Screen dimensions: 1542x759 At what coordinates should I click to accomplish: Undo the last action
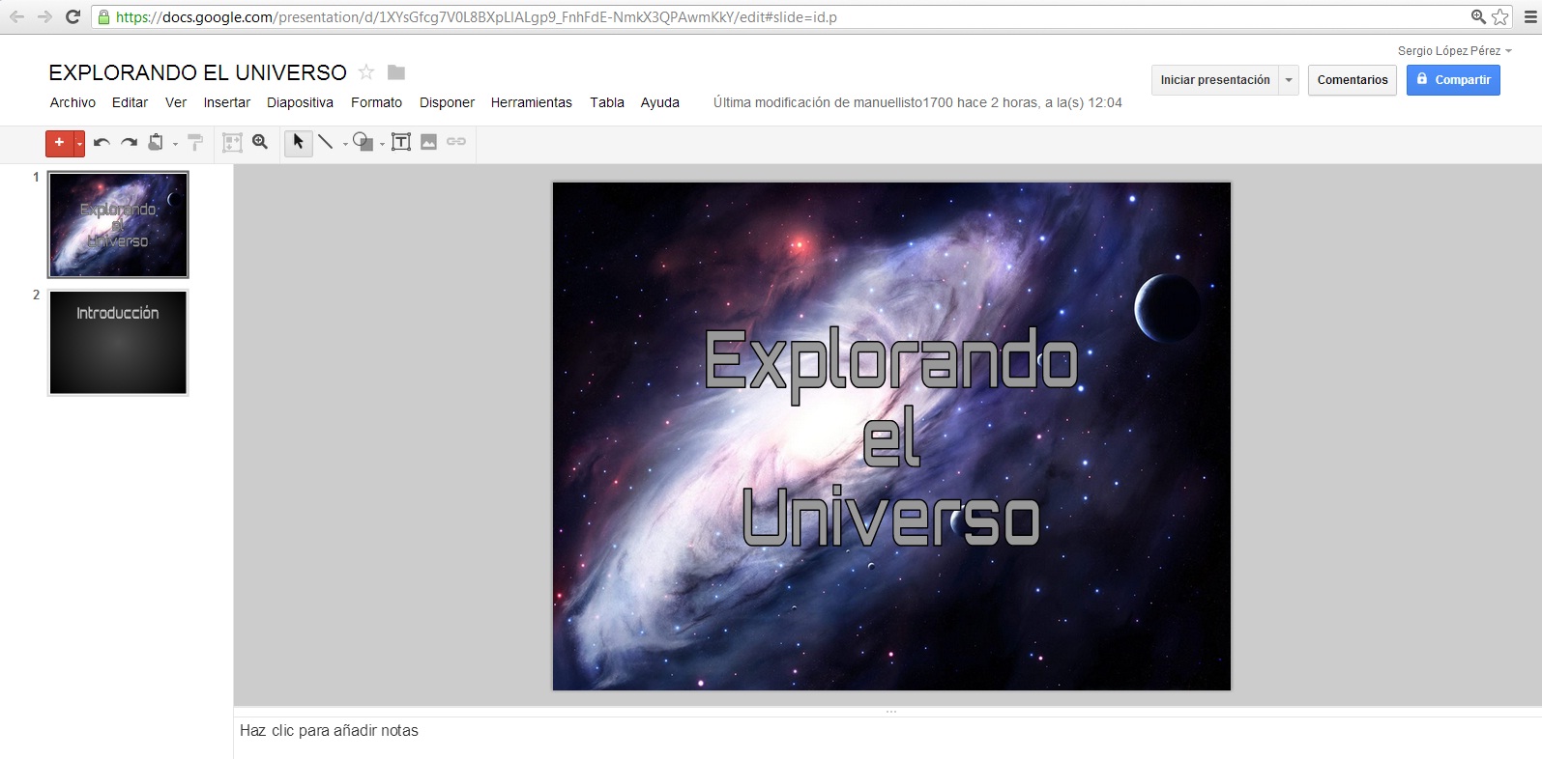pyautogui.click(x=102, y=142)
